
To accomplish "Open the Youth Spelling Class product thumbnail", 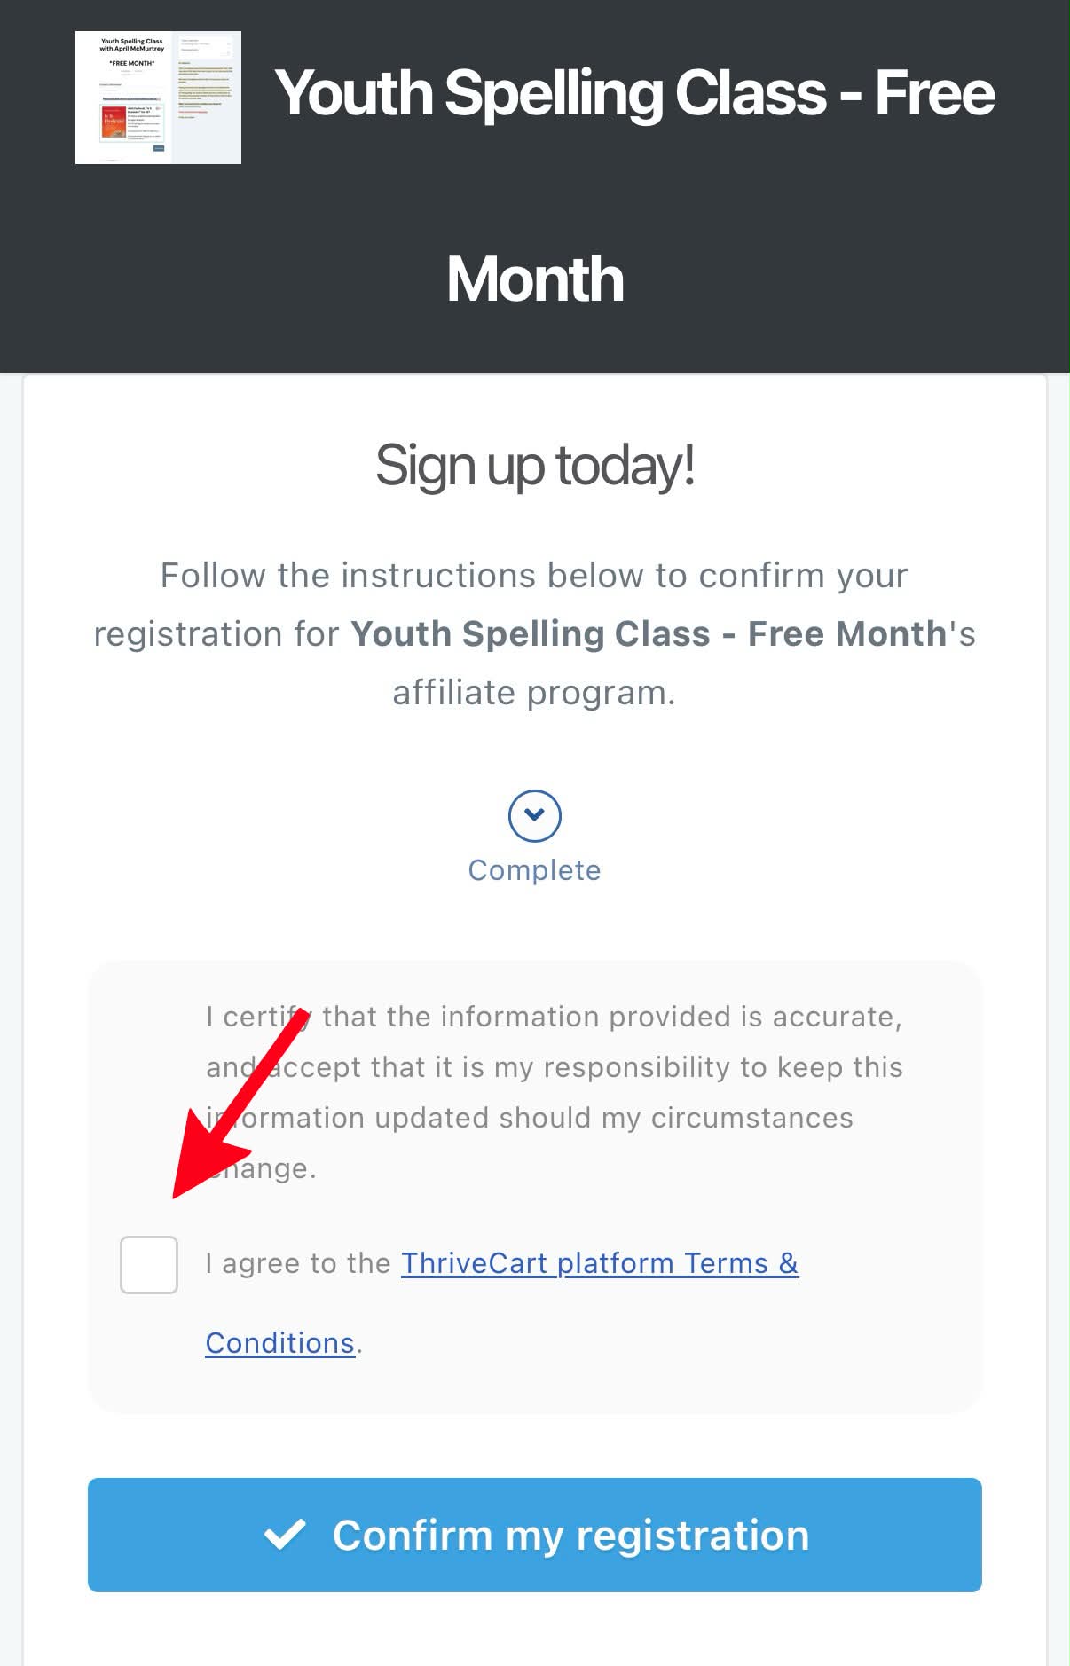I will point(158,98).
